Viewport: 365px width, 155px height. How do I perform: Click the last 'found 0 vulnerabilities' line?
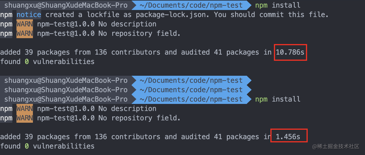point(47,146)
